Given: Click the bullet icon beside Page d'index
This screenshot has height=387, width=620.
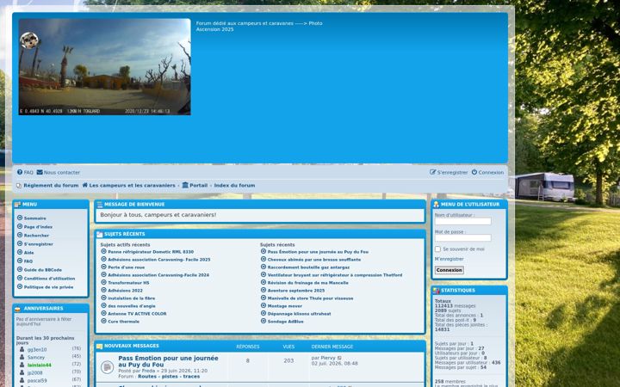Looking at the screenshot, I should point(20,226).
